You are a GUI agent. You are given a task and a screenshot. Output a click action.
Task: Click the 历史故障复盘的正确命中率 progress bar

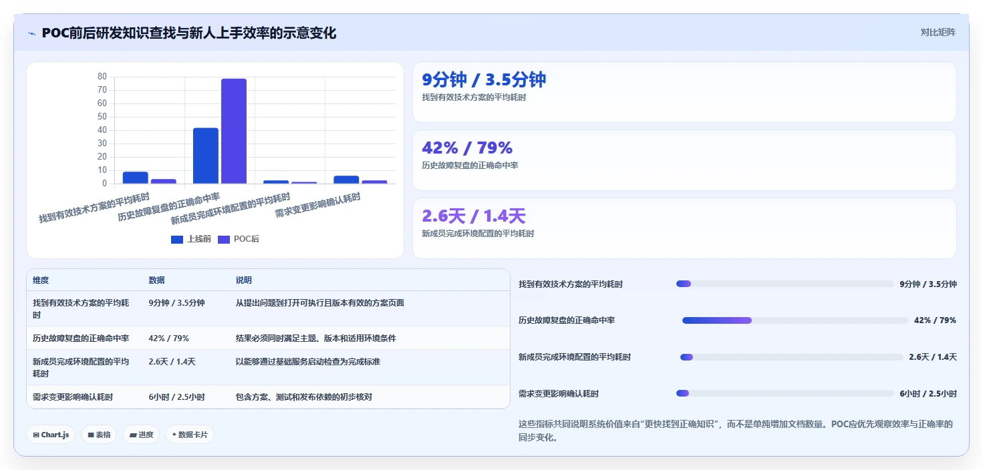pos(794,320)
